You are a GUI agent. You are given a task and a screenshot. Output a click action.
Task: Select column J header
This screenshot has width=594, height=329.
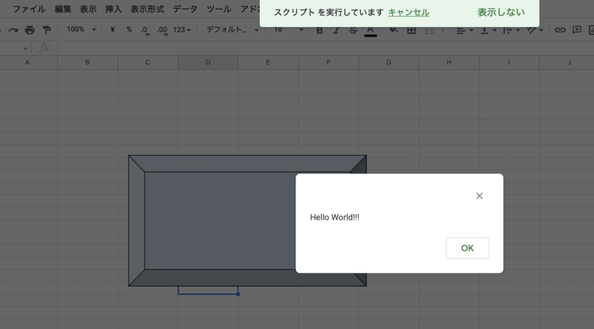point(567,62)
